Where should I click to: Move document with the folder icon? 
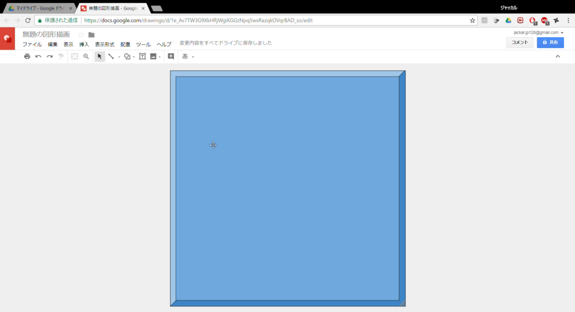pos(92,35)
